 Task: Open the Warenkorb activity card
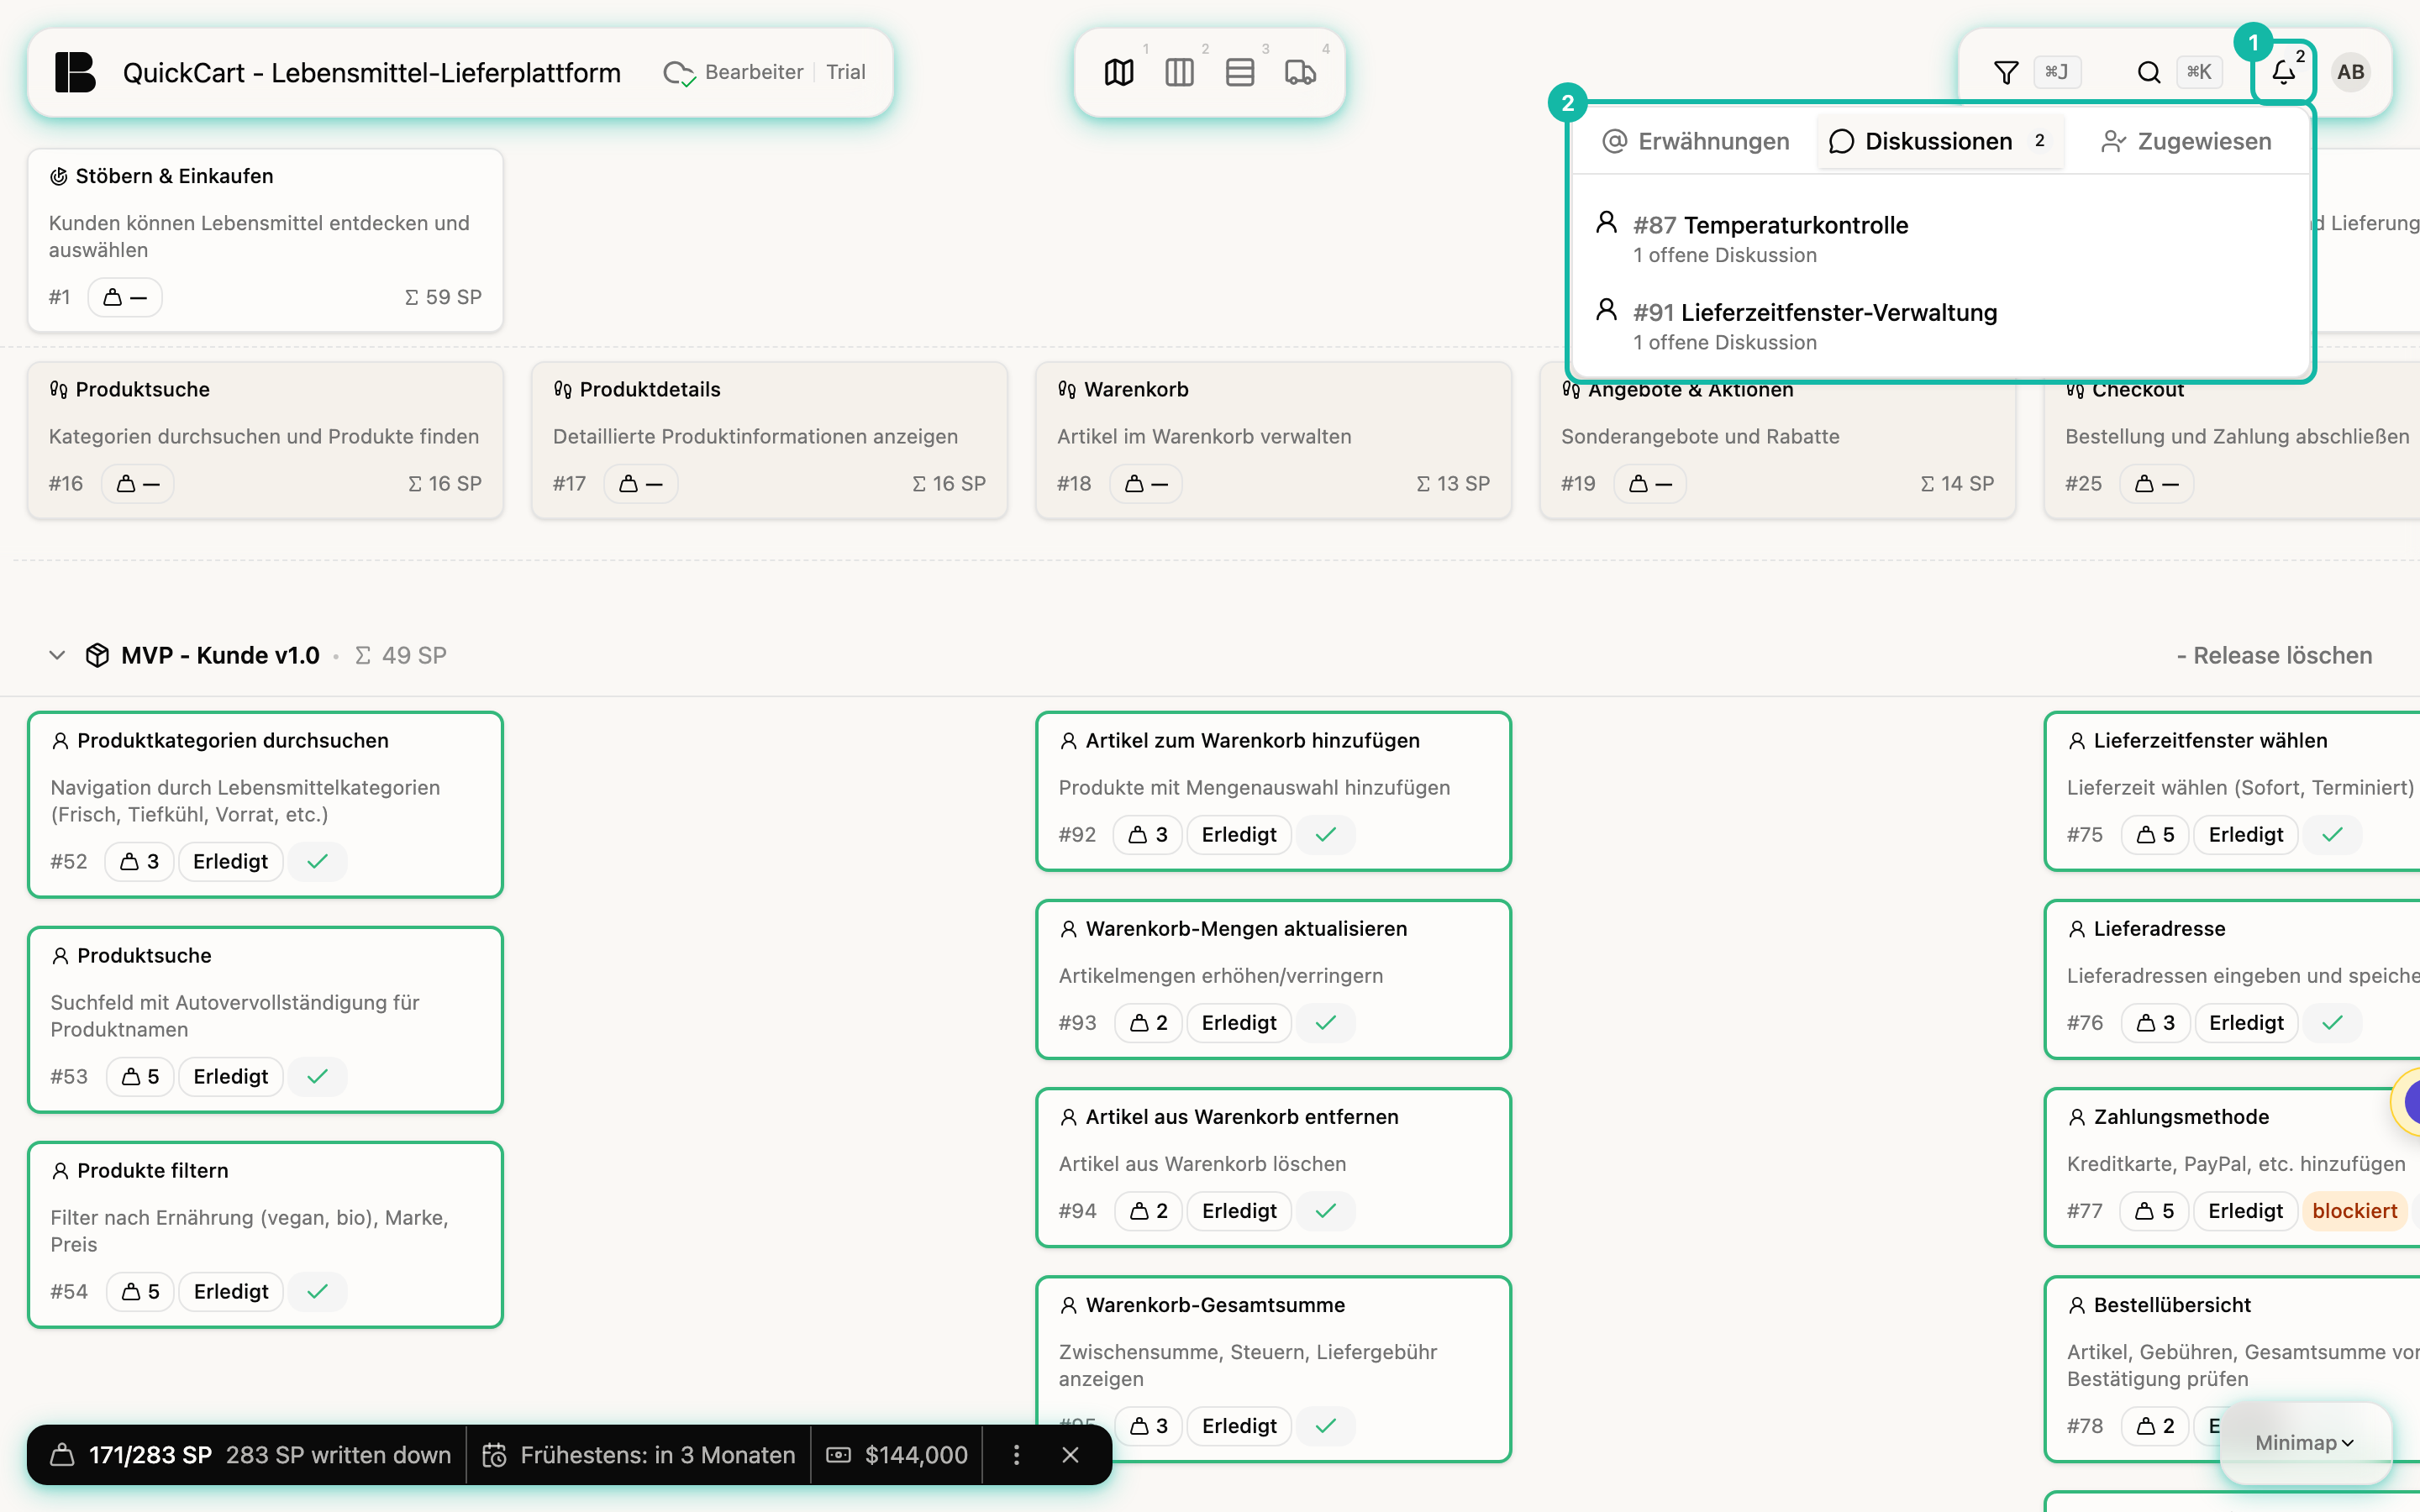click(x=1273, y=440)
